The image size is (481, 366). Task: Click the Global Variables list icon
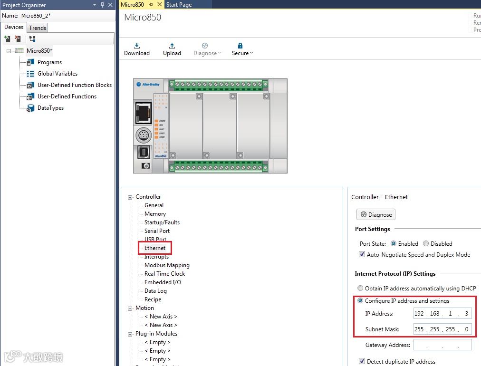[30, 74]
